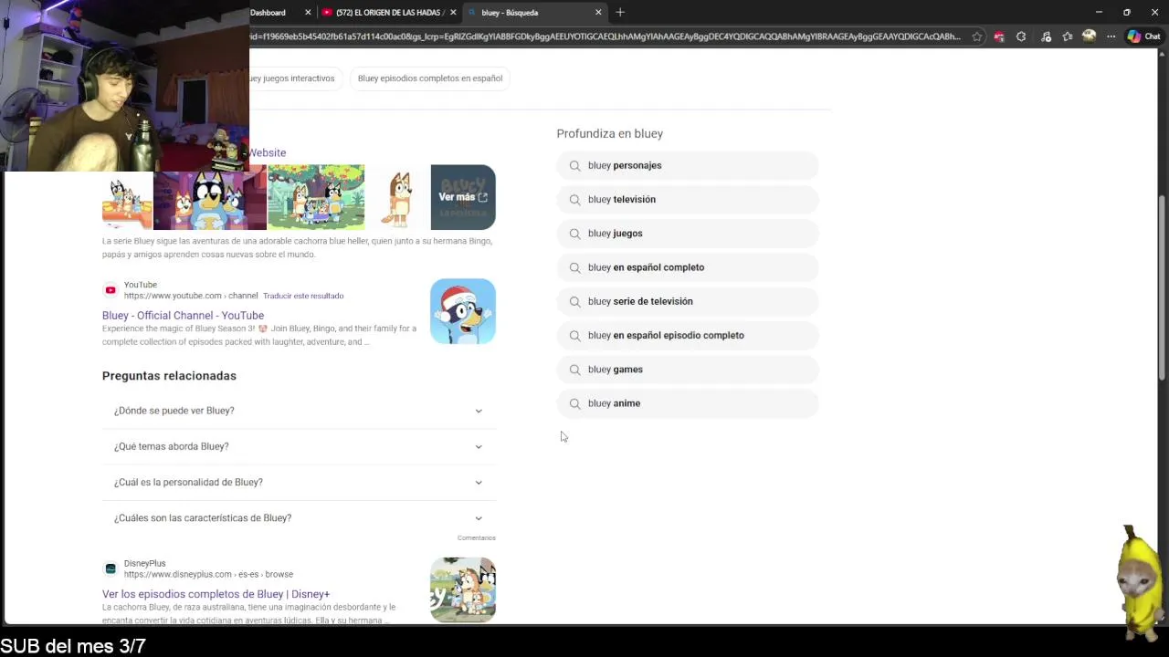The width and height of the screenshot is (1169, 657).
Task: Click the youtube.com channel URL text
Action: [x=191, y=296]
